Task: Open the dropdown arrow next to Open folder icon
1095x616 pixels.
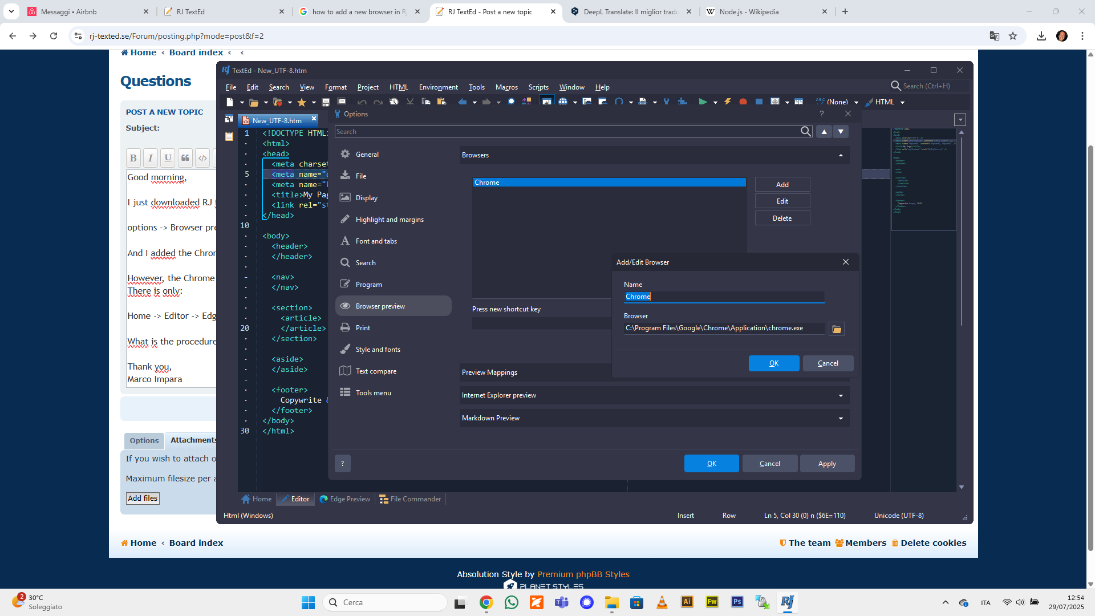Action: click(x=266, y=103)
